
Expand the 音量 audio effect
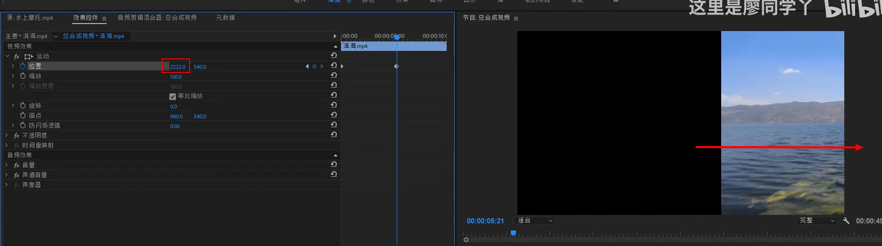(x=7, y=165)
